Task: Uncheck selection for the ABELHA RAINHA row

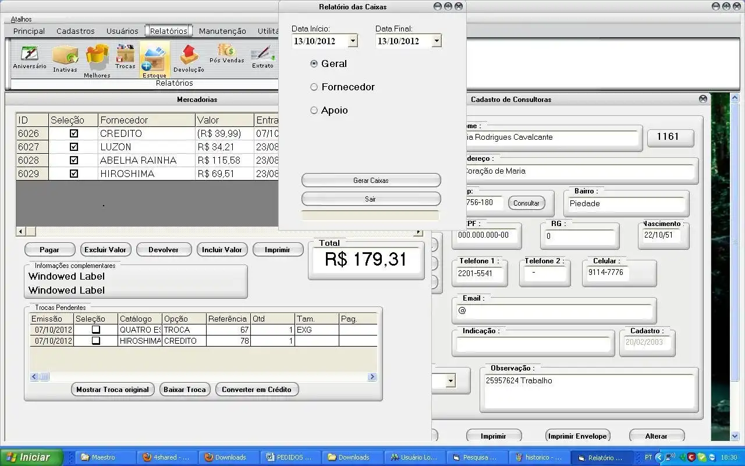Action: click(74, 160)
